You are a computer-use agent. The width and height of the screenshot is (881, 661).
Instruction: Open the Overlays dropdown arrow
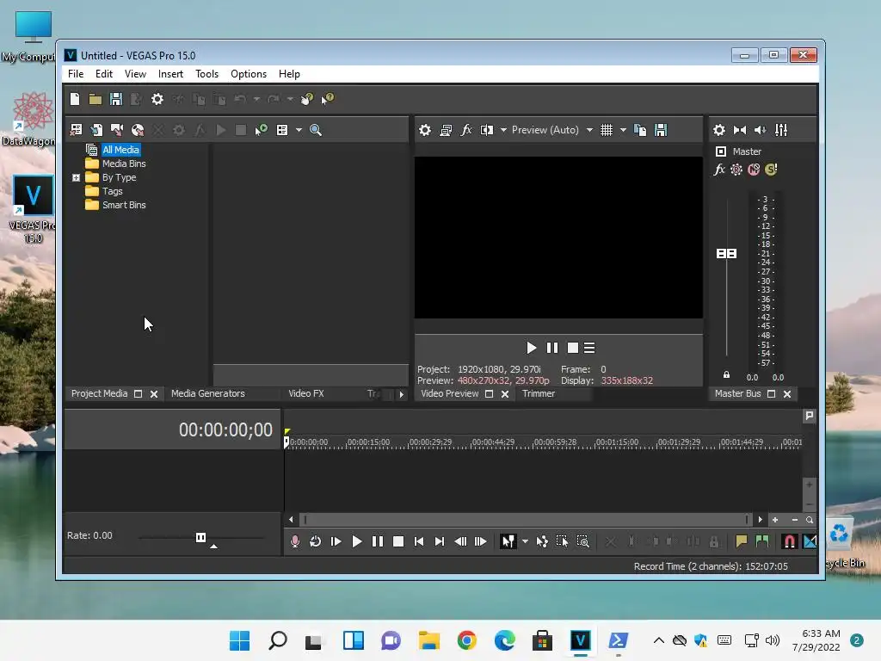pos(623,131)
